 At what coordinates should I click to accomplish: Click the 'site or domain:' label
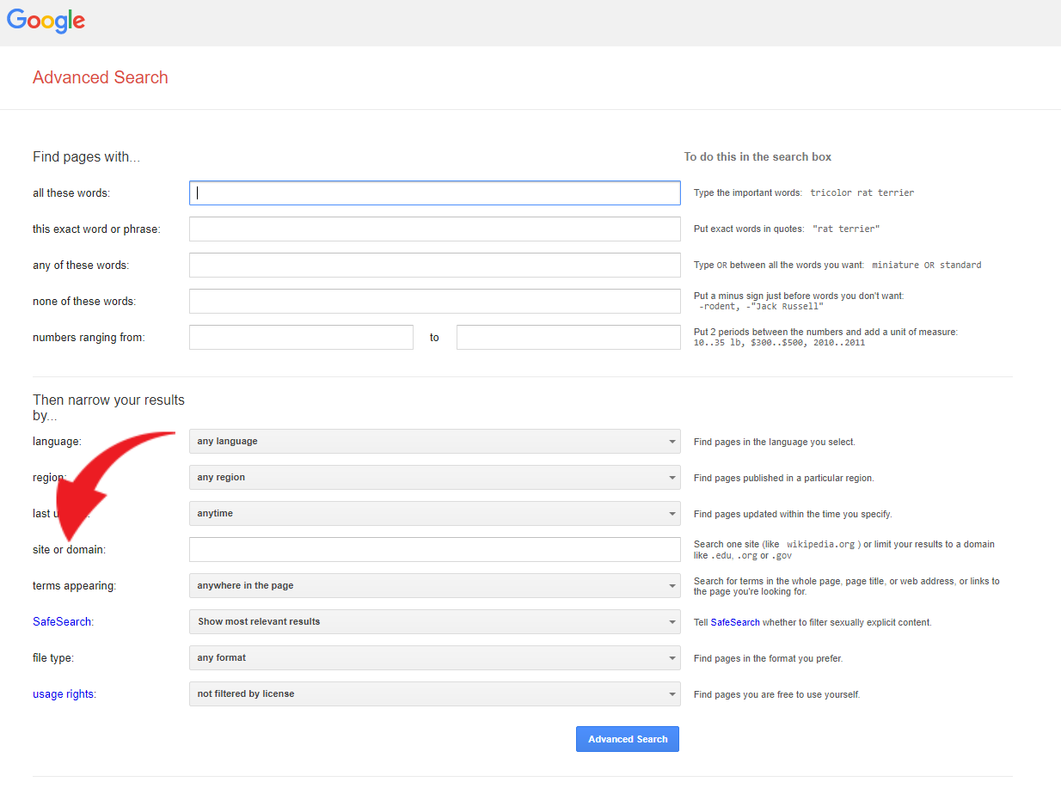tap(69, 549)
